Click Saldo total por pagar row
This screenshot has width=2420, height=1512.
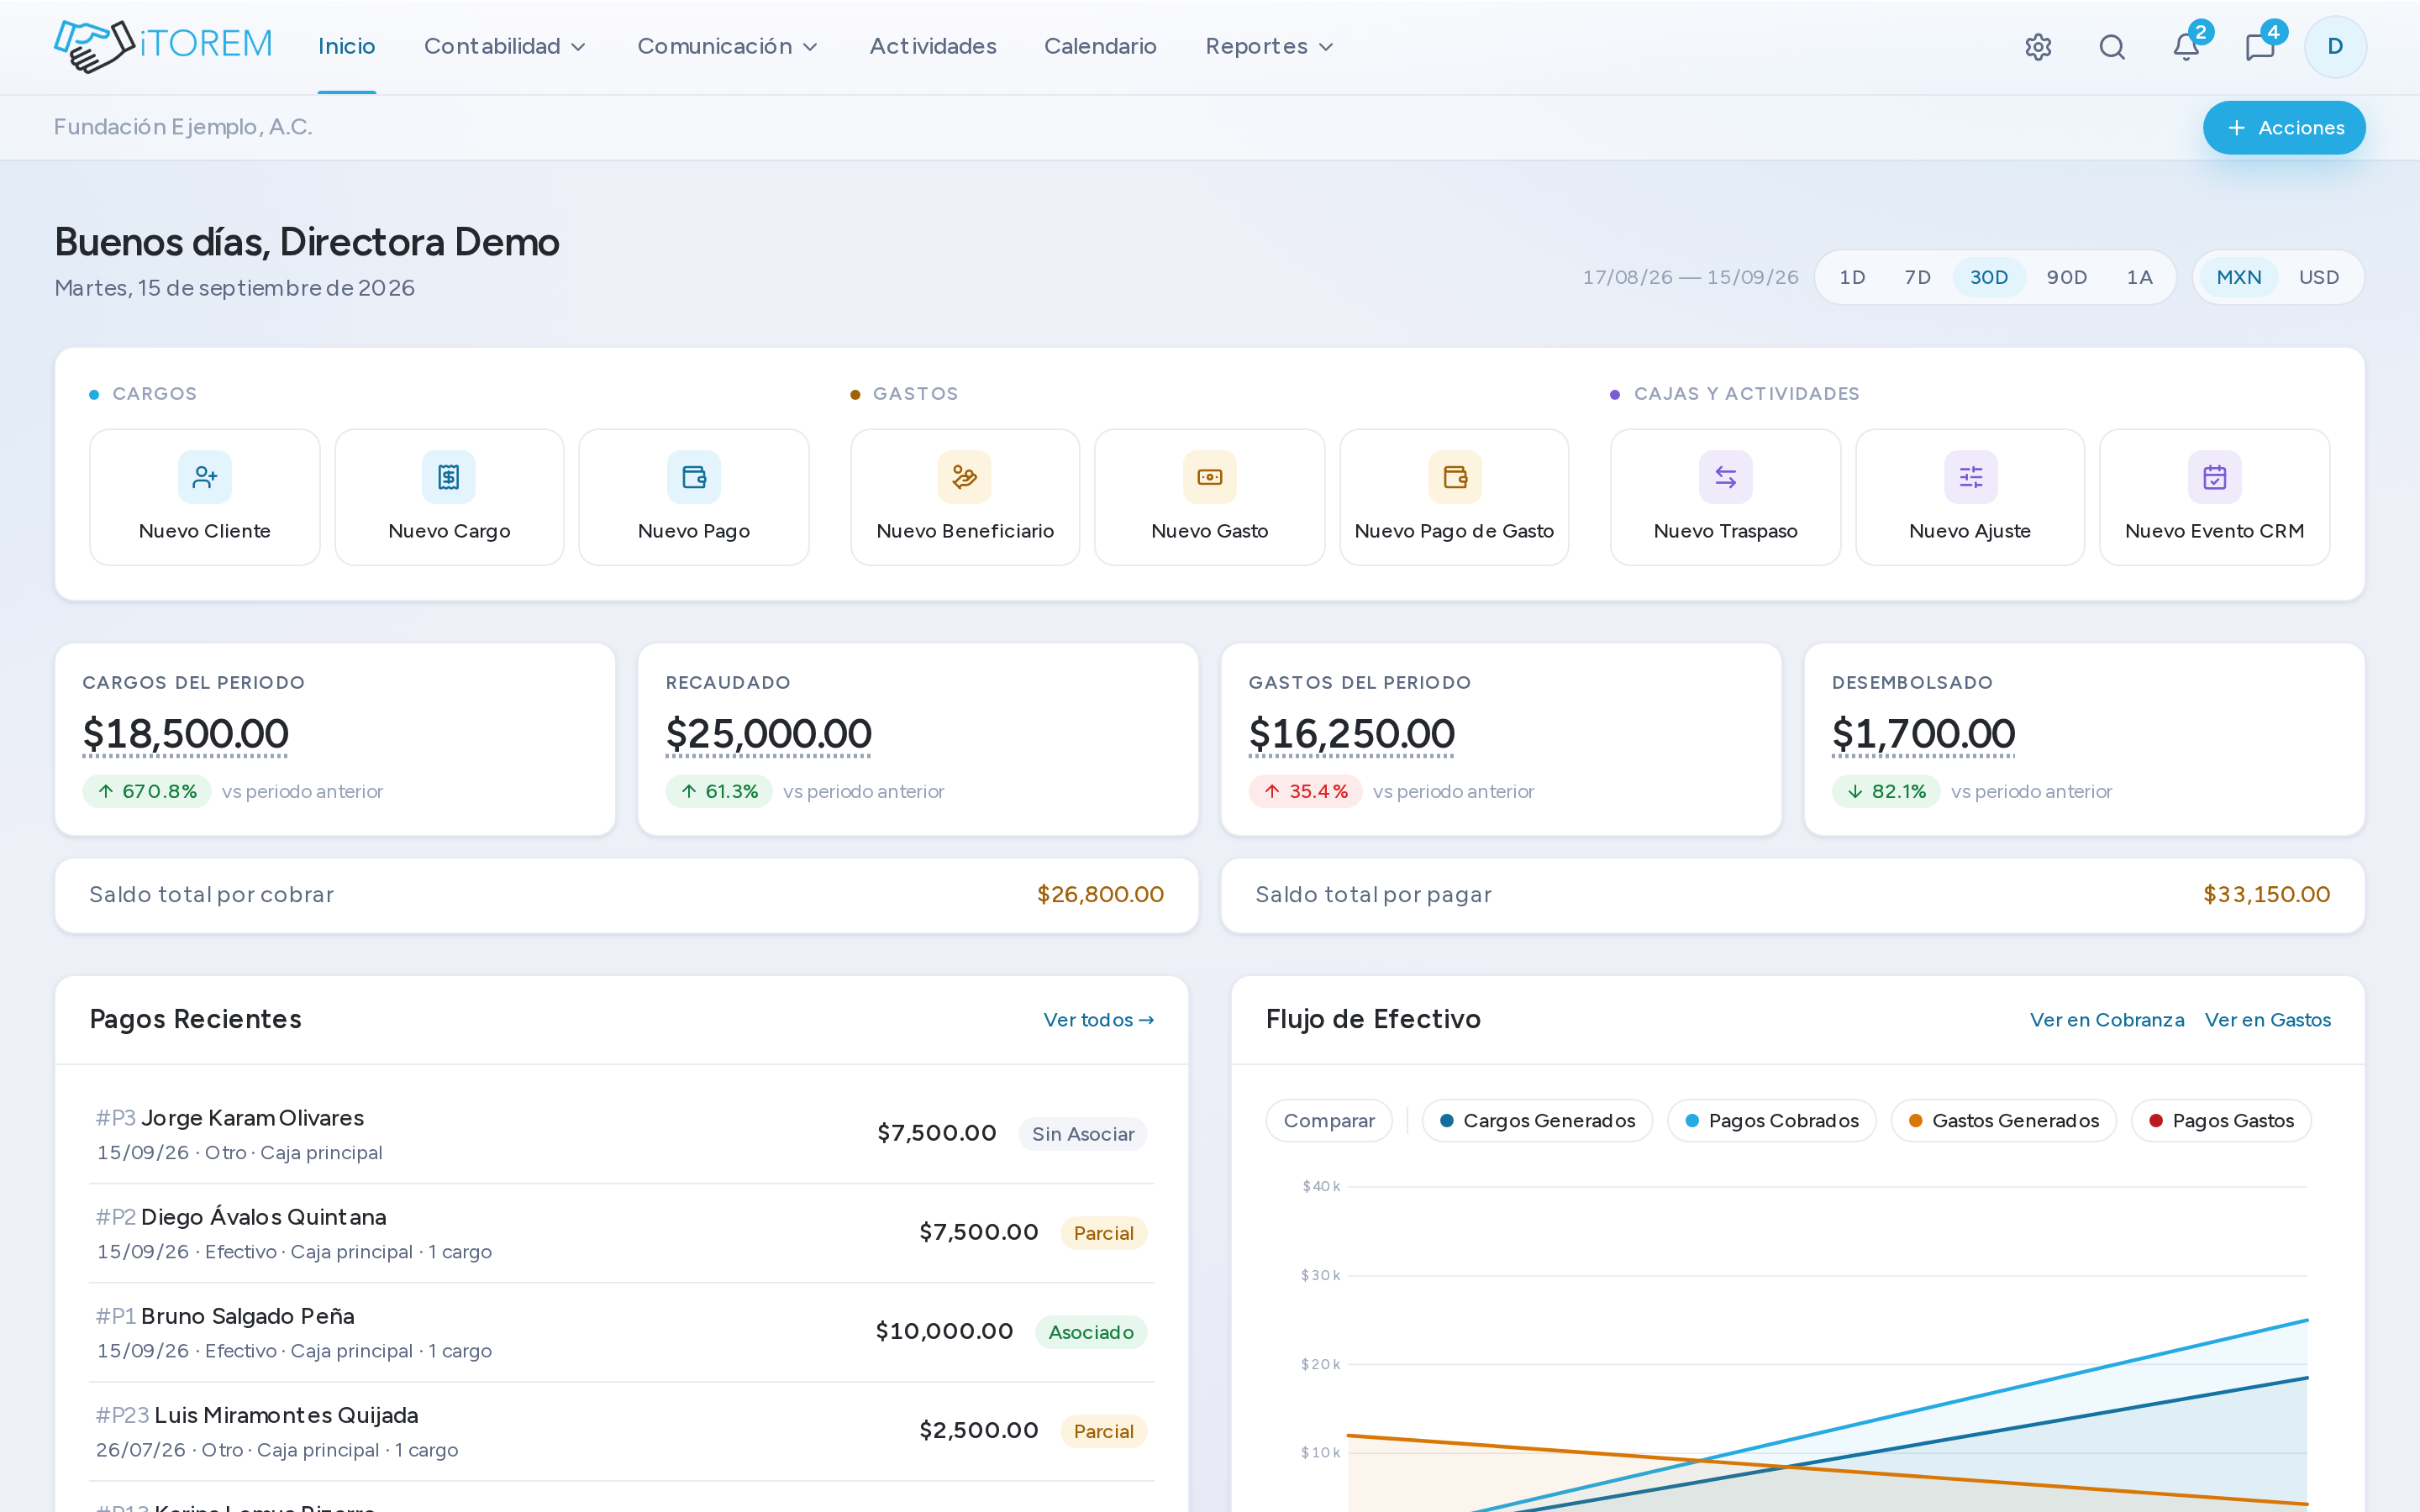pos(1792,895)
